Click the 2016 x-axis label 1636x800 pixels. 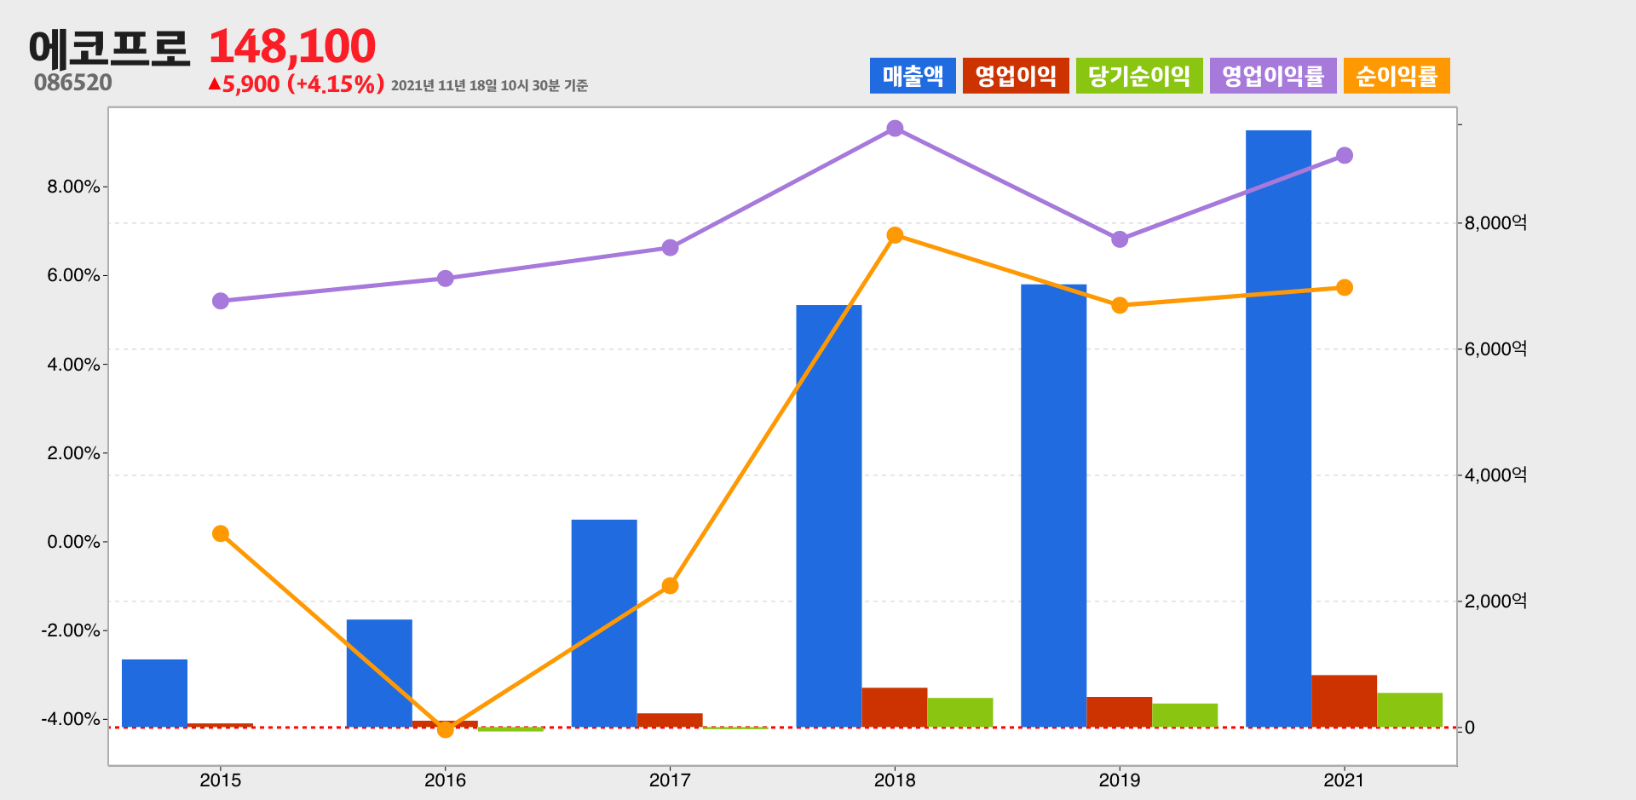[x=445, y=780]
